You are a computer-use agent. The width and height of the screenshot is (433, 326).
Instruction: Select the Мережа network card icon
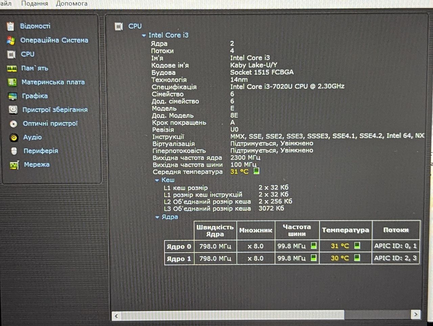(14, 165)
